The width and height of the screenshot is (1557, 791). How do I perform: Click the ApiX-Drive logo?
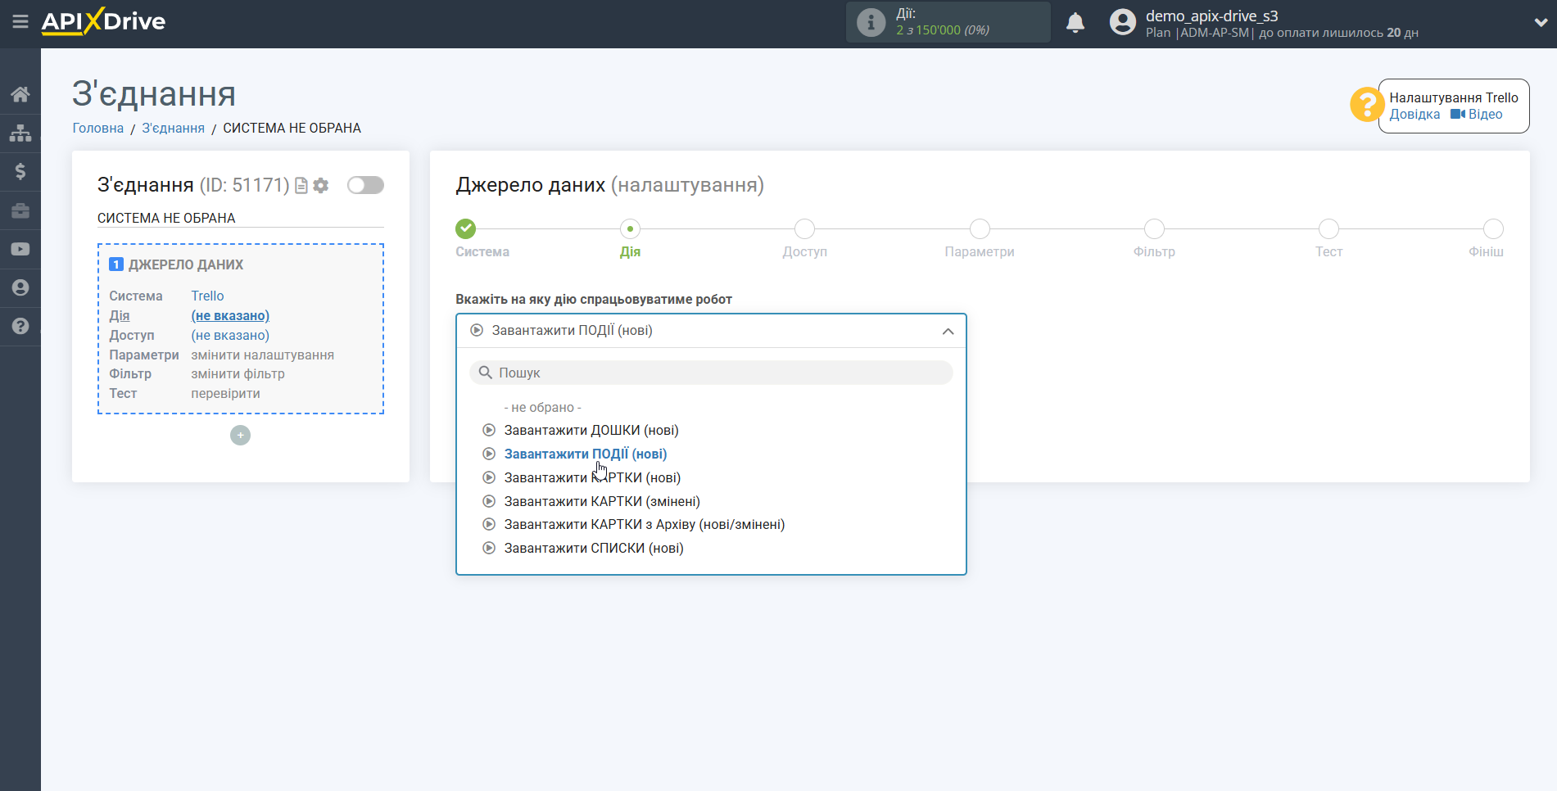(103, 22)
